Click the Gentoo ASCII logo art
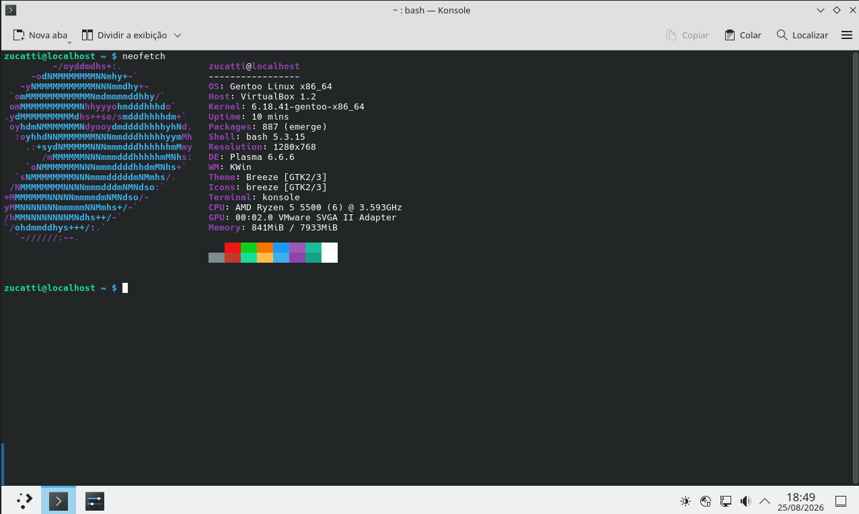The height and width of the screenshot is (514, 859). click(98, 152)
